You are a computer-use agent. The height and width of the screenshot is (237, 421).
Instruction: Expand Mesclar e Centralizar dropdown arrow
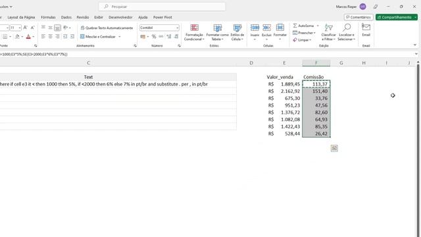click(x=120, y=37)
